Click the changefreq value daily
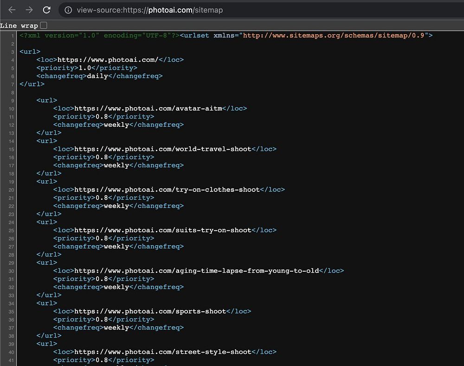464x366 pixels. point(97,76)
